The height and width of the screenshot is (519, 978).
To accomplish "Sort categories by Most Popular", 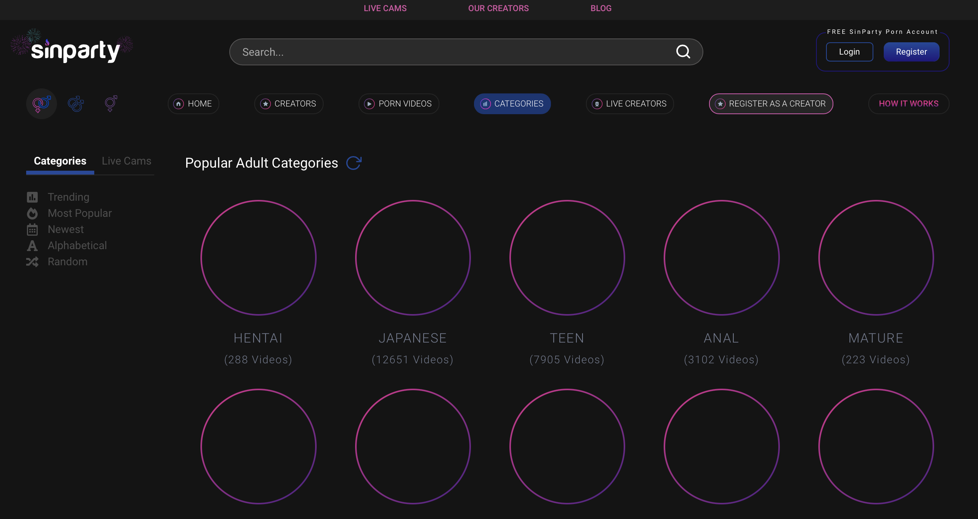I will click(x=79, y=213).
